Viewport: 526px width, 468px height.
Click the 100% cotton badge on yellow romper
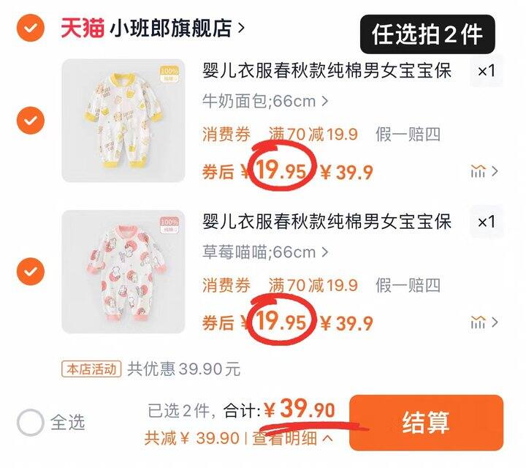click(169, 74)
